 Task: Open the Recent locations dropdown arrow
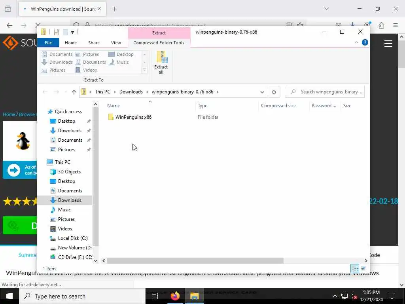click(66, 92)
